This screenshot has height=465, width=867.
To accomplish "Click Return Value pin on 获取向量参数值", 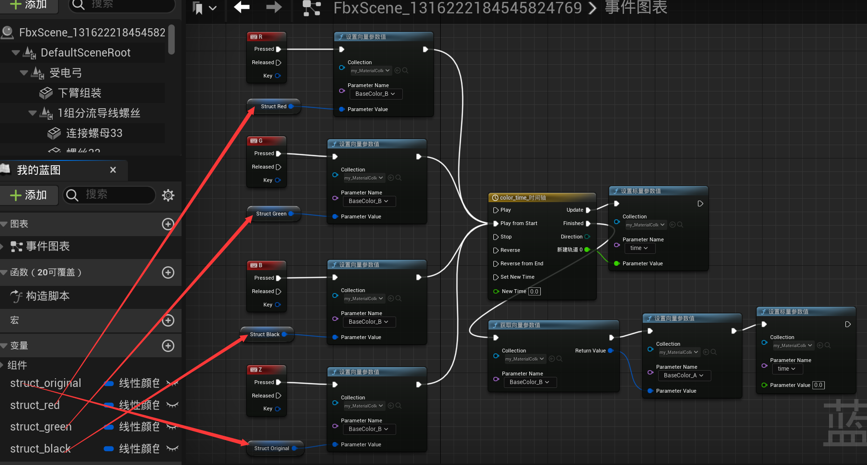I will 611,351.
